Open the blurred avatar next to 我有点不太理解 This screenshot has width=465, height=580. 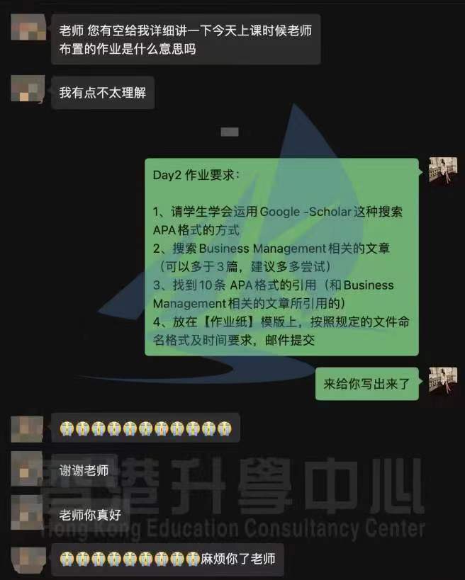[28, 89]
